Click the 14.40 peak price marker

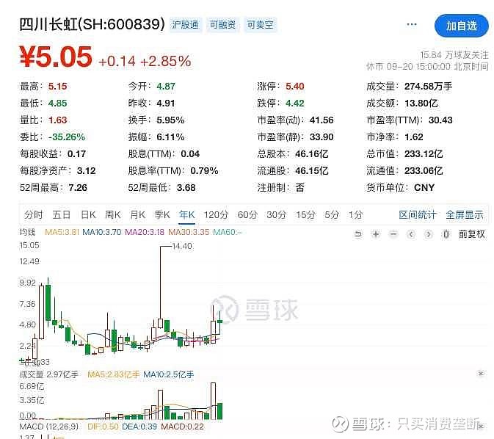pos(182,246)
